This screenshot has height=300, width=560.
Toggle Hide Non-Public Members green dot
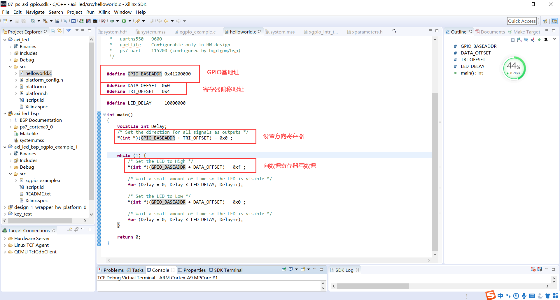click(x=539, y=40)
